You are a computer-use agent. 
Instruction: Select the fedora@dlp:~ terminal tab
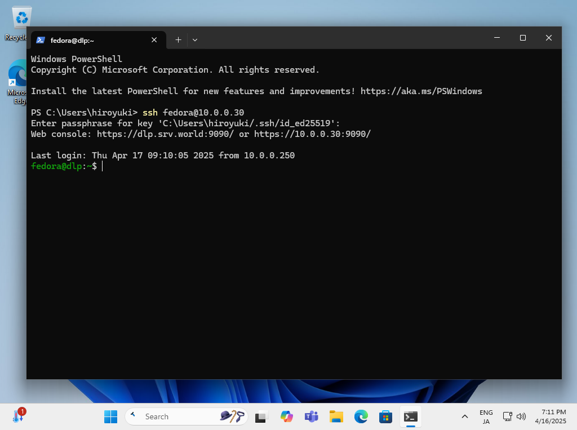click(x=99, y=40)
